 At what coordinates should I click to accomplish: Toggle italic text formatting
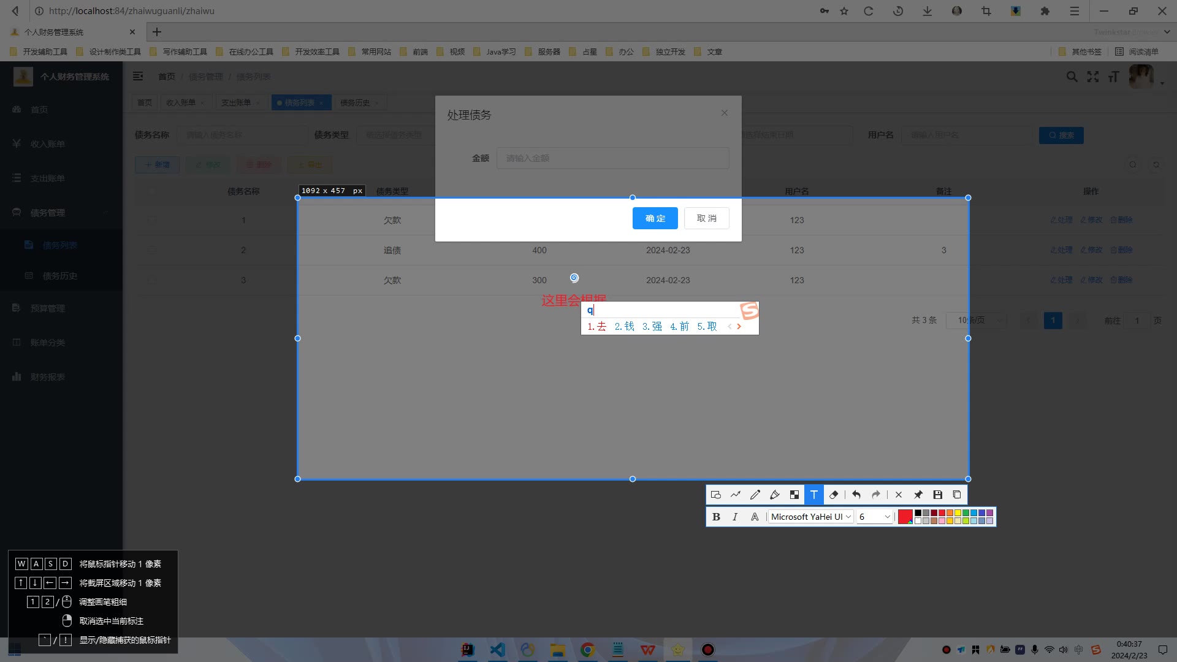[735, 517]
